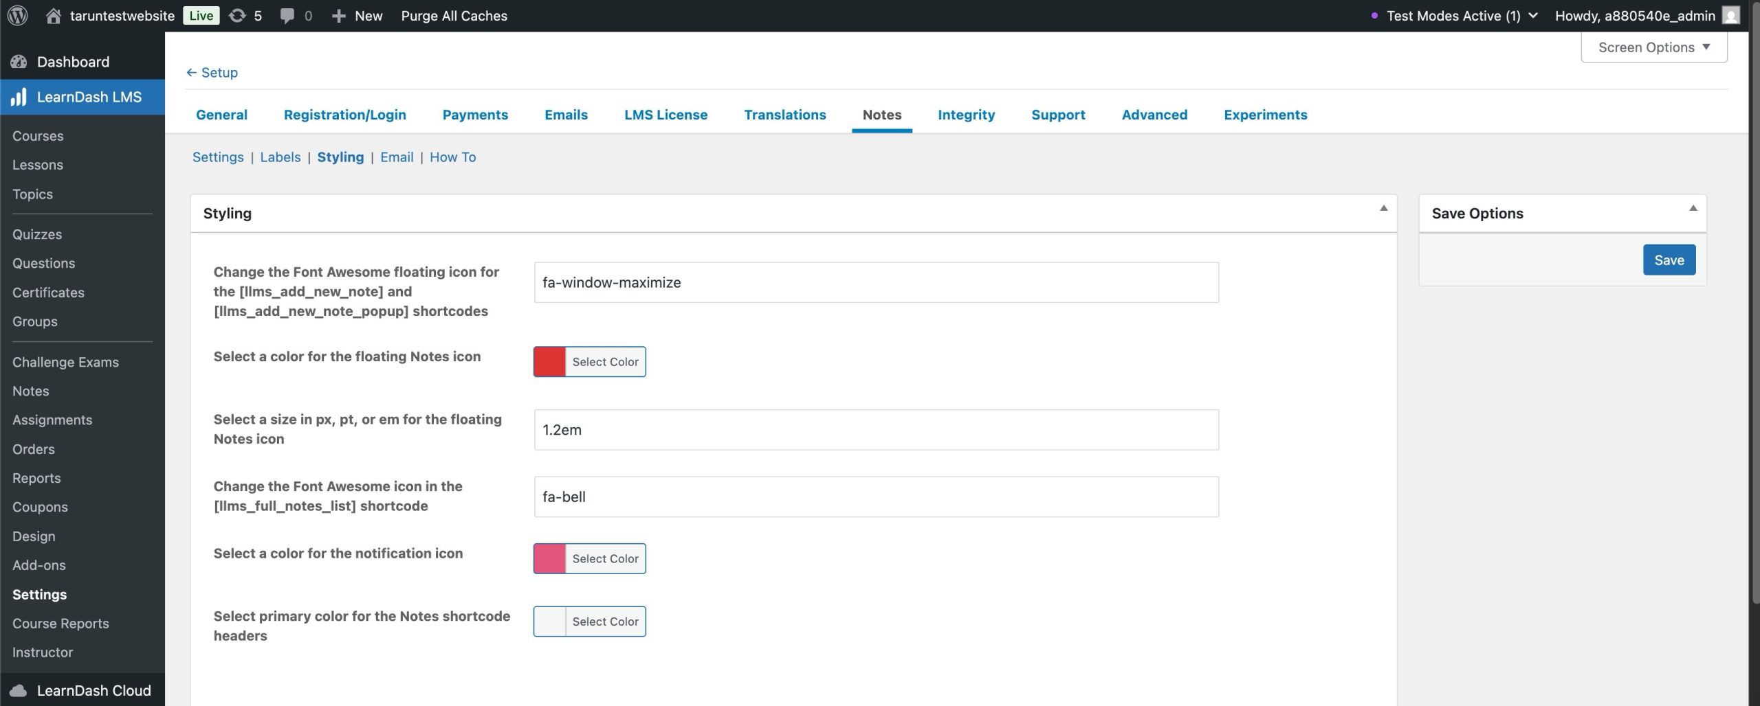Viewport: 1760px width, 706px height.
Task: Open Course Reports in the sidebar
Action: click(60, 623)
